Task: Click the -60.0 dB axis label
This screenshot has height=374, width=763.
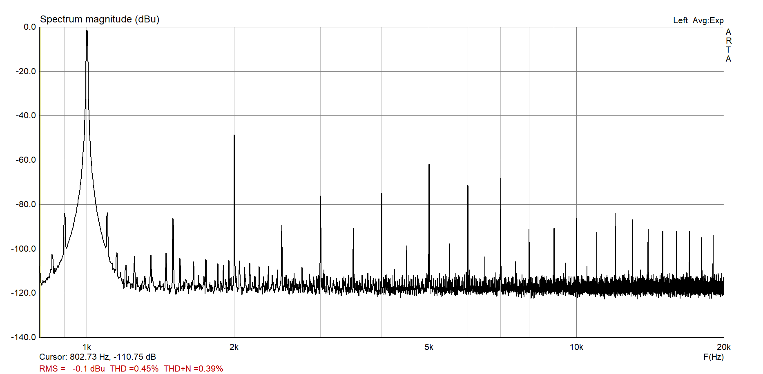Action: tap(26, 160)
